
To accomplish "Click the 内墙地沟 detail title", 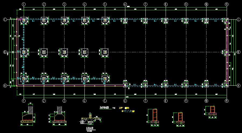I will (x=90, y=128).
